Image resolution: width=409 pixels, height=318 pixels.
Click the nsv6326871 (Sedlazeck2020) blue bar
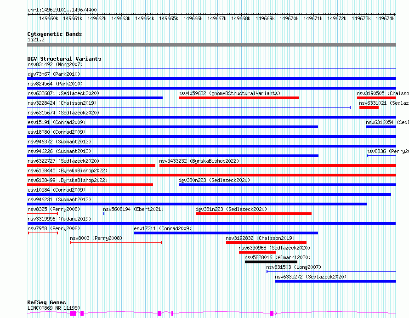tap(95, 98)
